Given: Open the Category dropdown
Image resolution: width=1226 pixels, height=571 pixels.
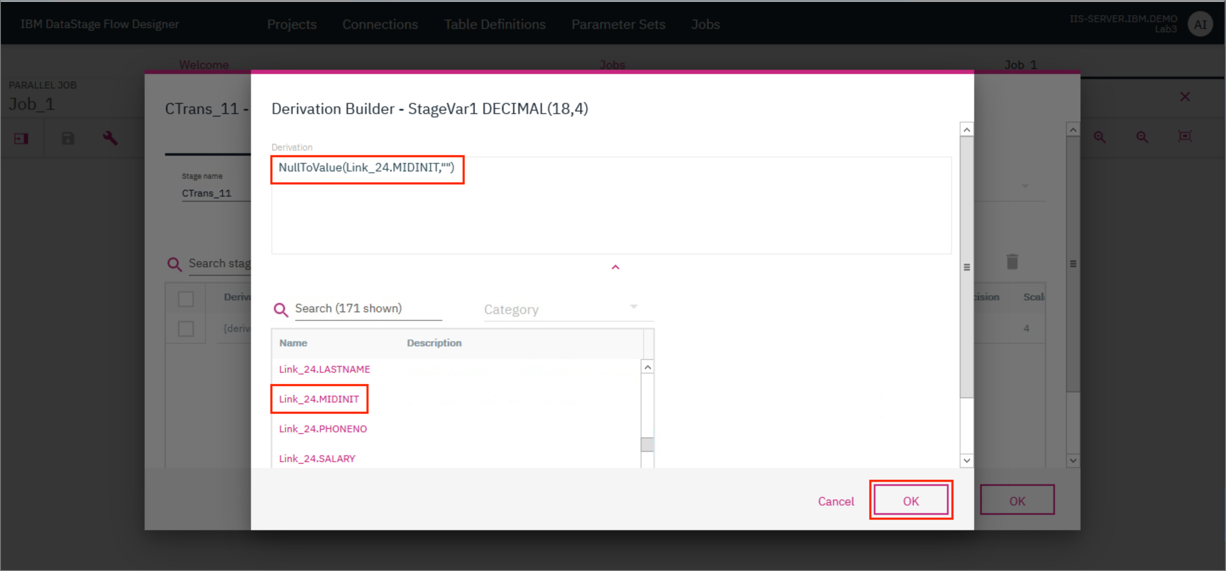Looking at the screenshot, I should point(568,309).
